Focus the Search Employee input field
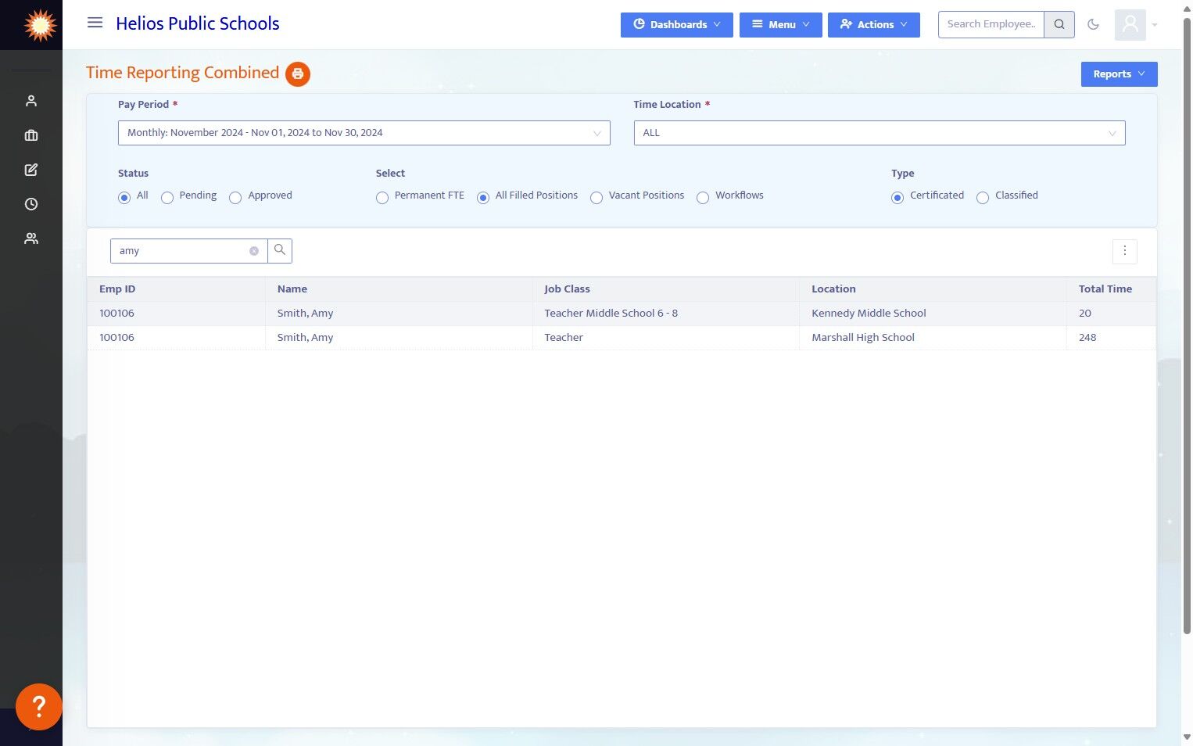The height and width of the screenshot is (746, 1193). [x=991, y=24]
